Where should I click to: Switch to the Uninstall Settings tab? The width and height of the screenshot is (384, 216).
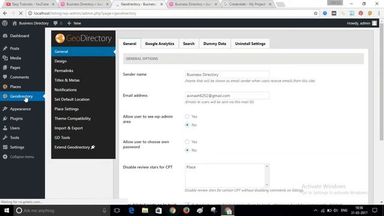pyautogui.click(x=250, y=44)
